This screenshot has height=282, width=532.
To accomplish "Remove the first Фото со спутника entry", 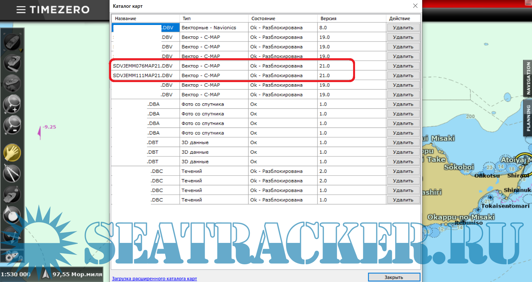I will pyautogui.click(x=403, y=104).
